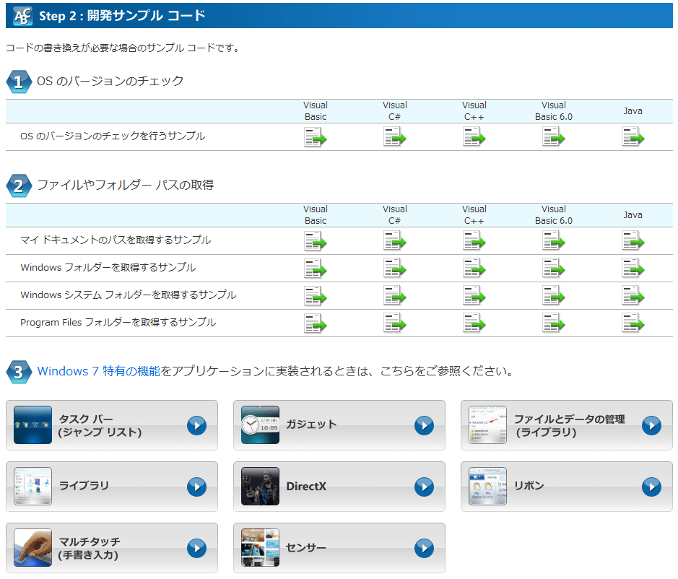Open the タスク バー (ジャンプ リスト) button
This screenshot has width=678, height=579.
[x=112, y=425]
